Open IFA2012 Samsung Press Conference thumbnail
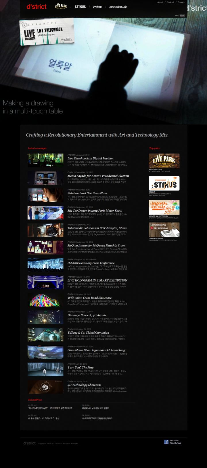Screen dimensions: 207x468 [x=45, y=265]
